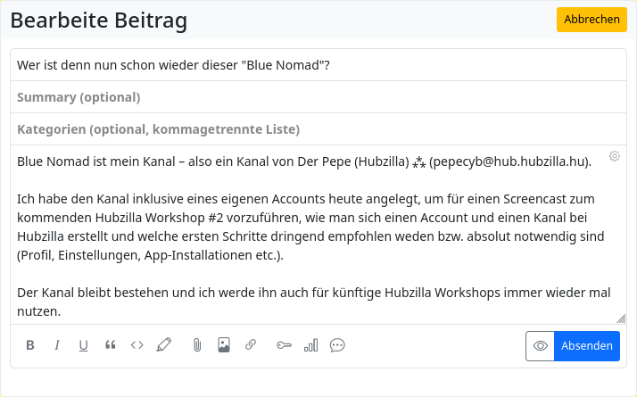637x397 pixels.
Task: Underline the selected text
Action: (x=84, y=345)
